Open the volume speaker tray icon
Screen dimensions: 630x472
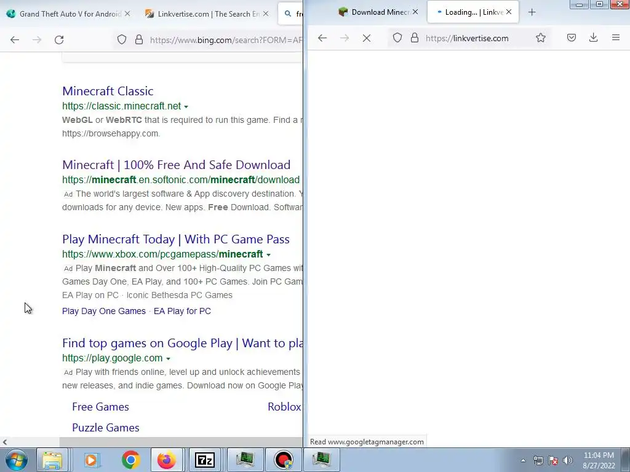(x=568, y=460)
